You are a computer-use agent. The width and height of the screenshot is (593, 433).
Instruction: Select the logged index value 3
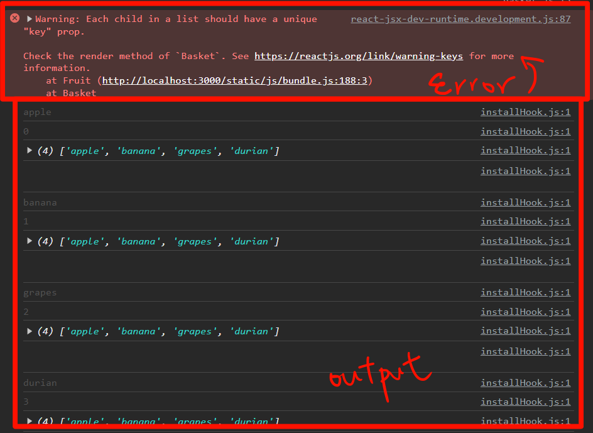(26, 402)
